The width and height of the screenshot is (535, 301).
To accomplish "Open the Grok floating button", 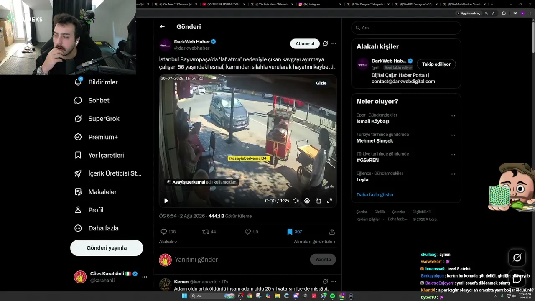I will click(517, 258).
